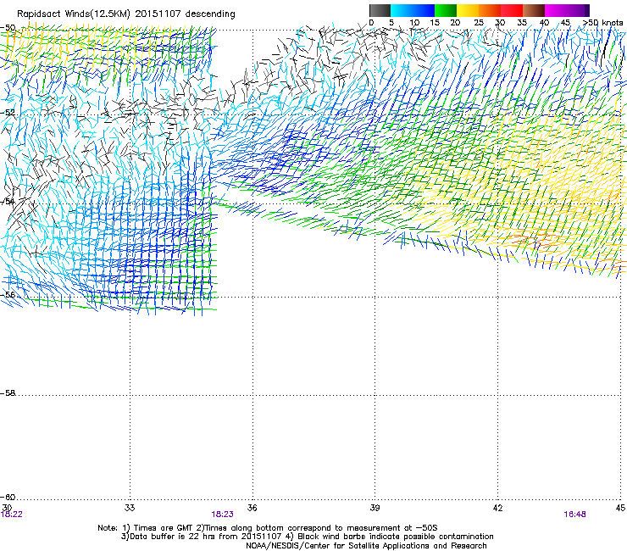The width and height of the screenshot is (627, 551).
Task: Click the legend value '10' label
Action: [x=414, y=23]
